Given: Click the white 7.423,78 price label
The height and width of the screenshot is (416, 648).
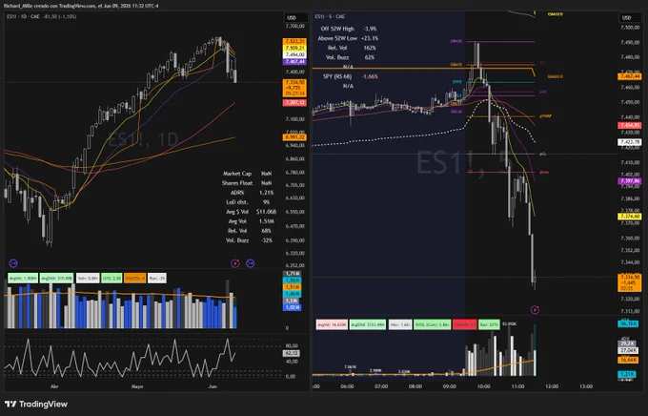Looking at the screenshot, I should click(x=629, y=142).
